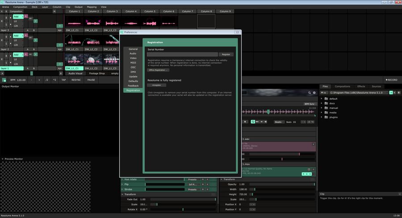
Task: Toggle green V video button on layer 1
Action: [35, 54]
